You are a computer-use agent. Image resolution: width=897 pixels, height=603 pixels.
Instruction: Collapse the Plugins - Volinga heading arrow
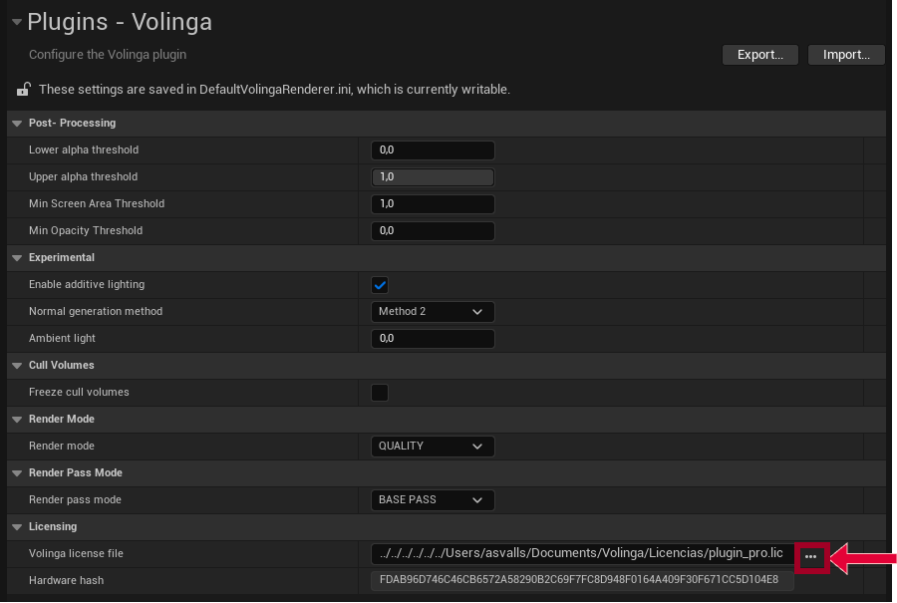(16, 21)
